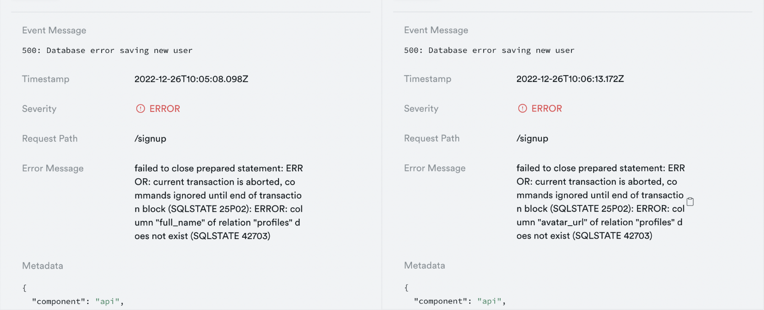This screenshot has height=310, width=764.
Task: Click the /signup path in the 10:06:13 log
Action: (x=533, y=138)
